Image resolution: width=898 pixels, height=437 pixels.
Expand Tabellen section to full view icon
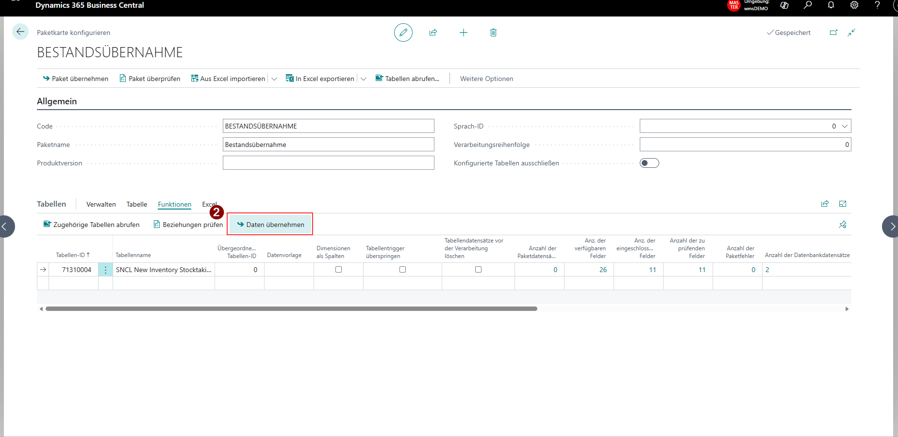tap(843, 204)
